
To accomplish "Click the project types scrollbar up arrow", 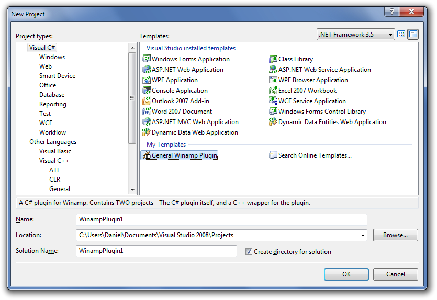I will [132, 48].
